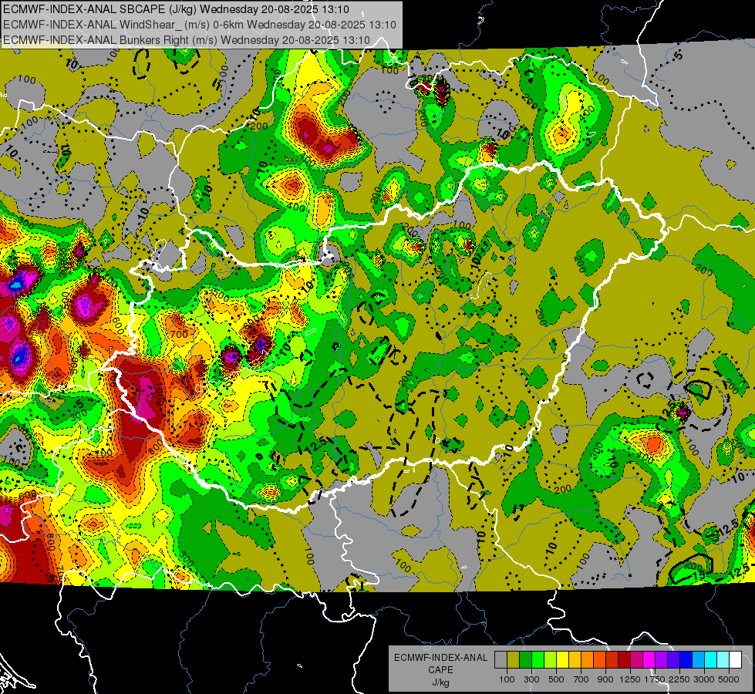Click the 300 value under the legend color bar
Viewport: 755px width, 694px height.
[x=531, y=679]
